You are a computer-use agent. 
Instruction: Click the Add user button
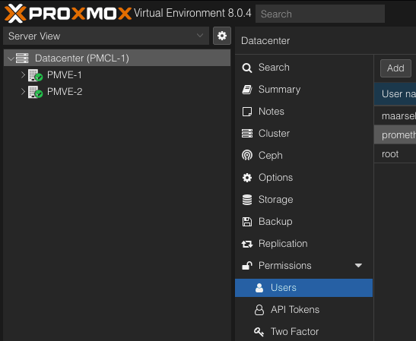(395, 68)
